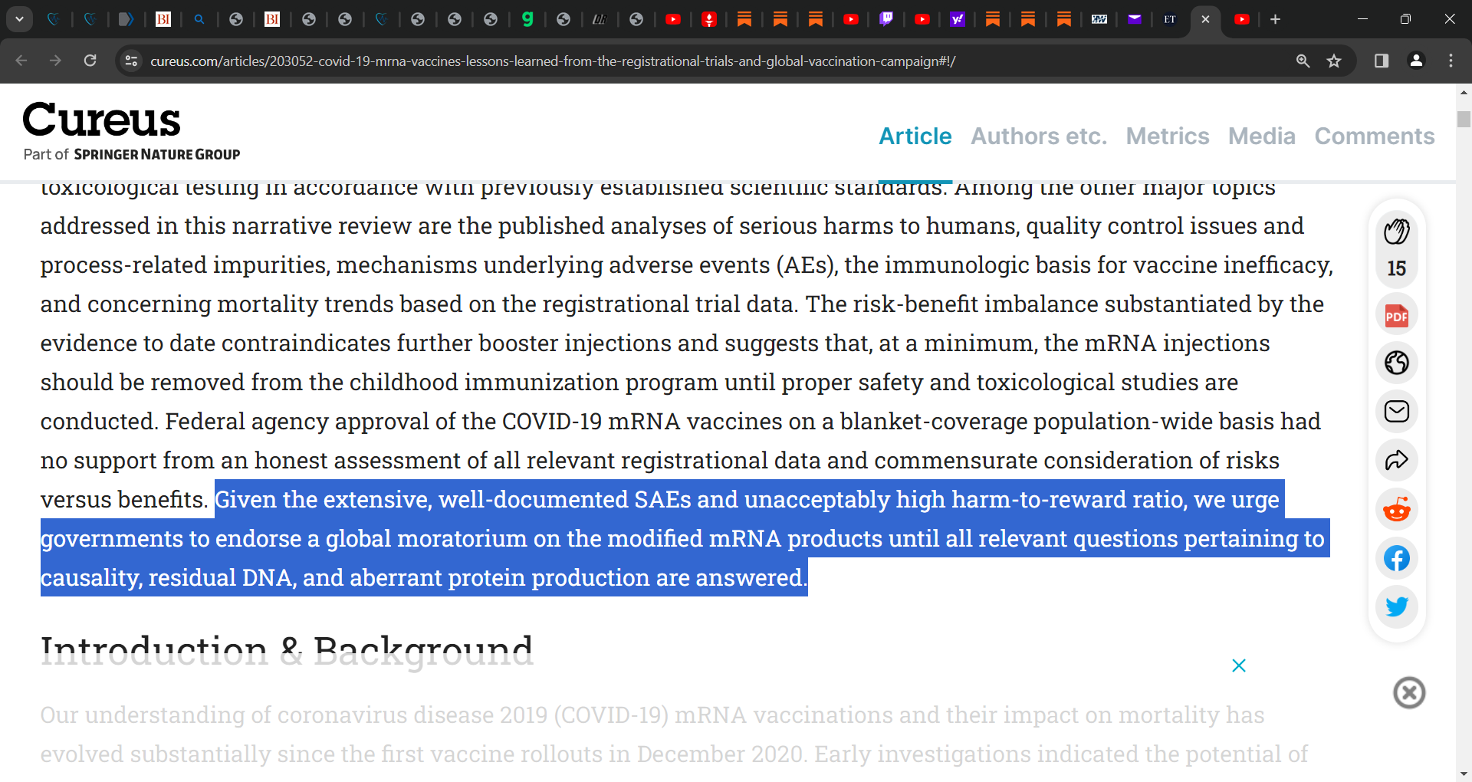
Task: Switch to the green G tab
Action: pos(527,19)
